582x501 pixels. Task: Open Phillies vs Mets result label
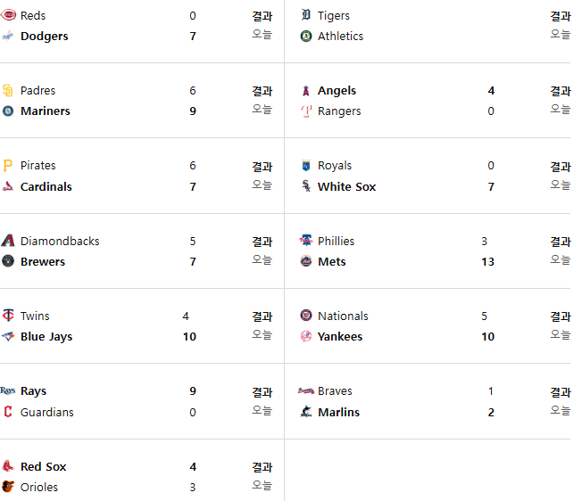[x=561, y=242]
